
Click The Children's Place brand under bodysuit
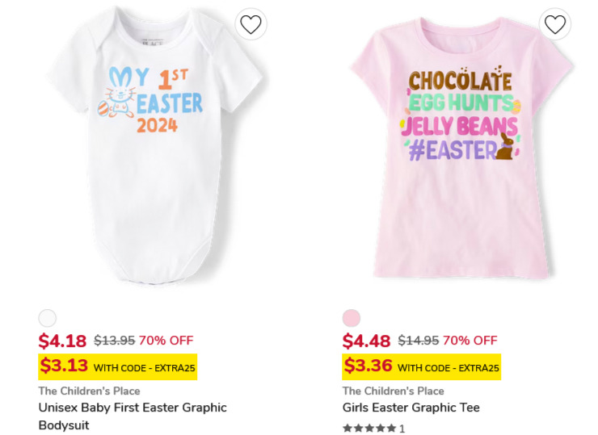(x=89, y=391)
